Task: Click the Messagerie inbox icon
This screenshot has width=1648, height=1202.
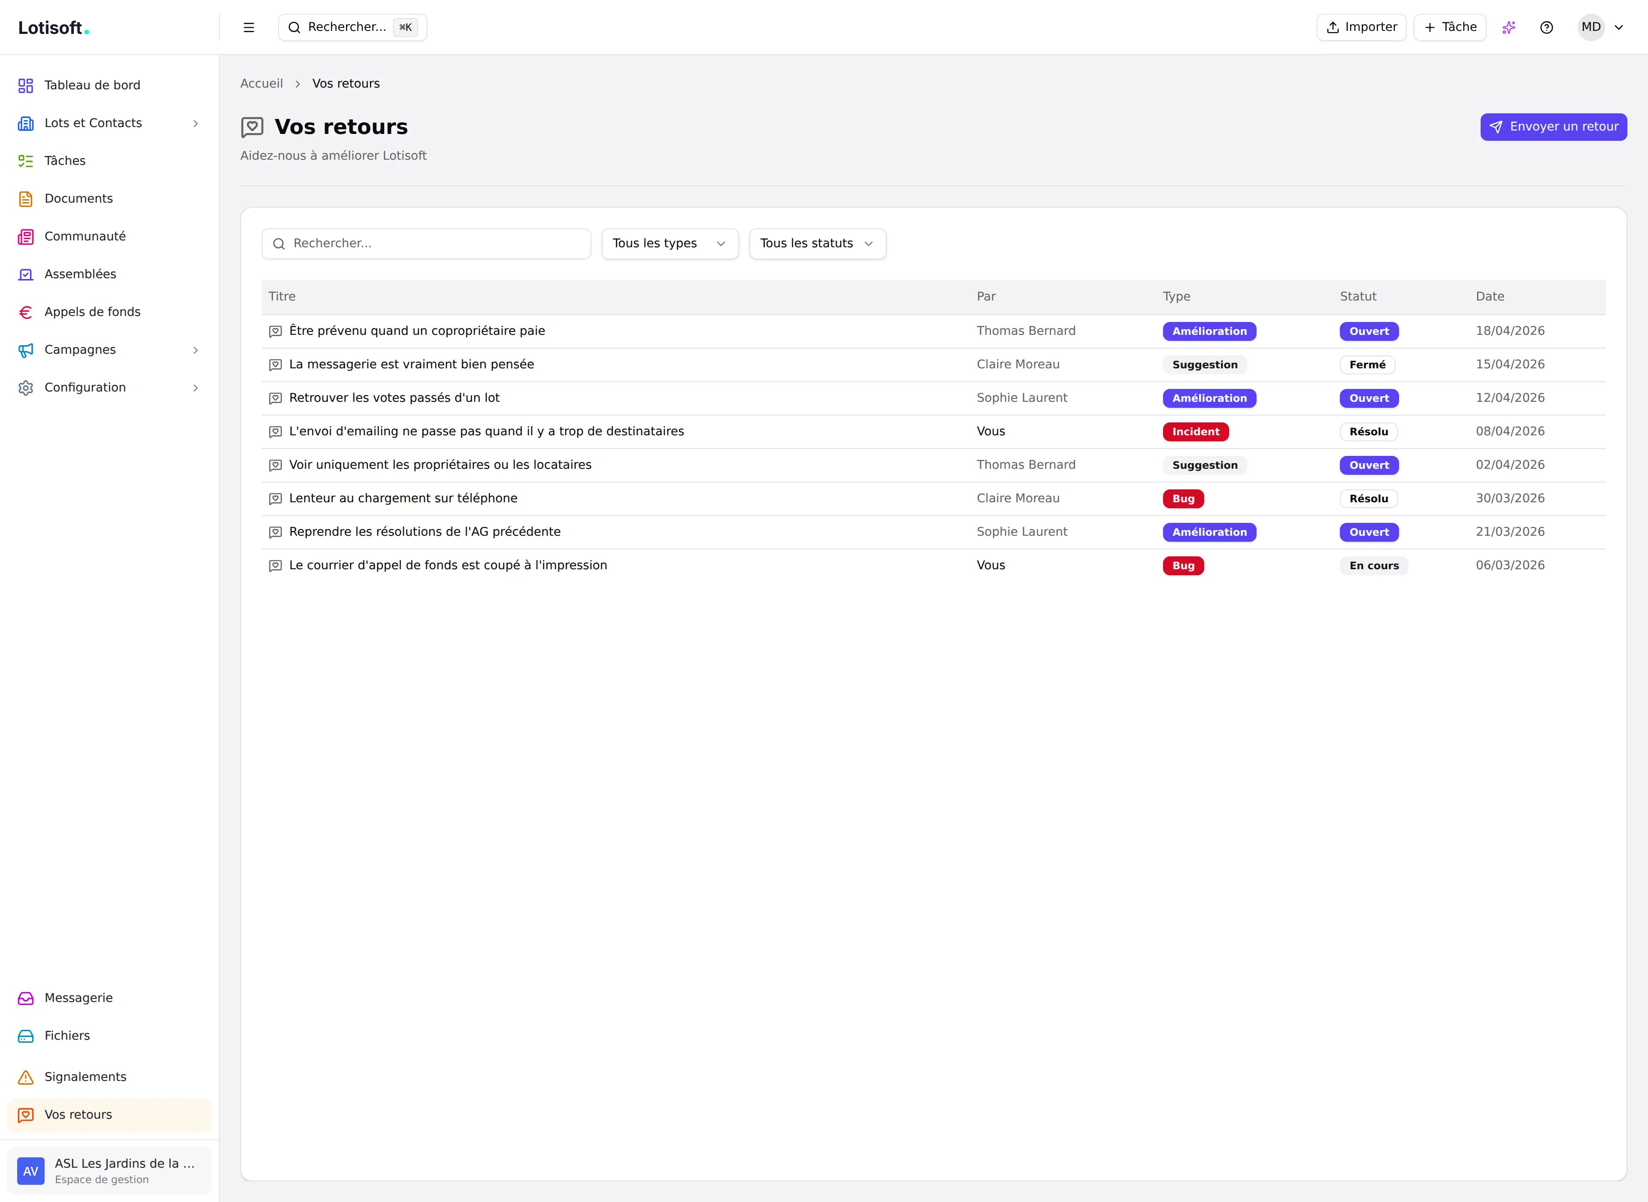Action: pyautogui.click(x=25, y=998)
